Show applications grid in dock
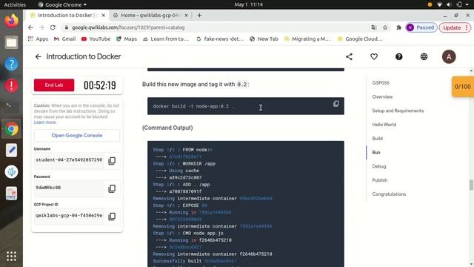The height and width of the screenshot is (267, 474). coord(11,256)
